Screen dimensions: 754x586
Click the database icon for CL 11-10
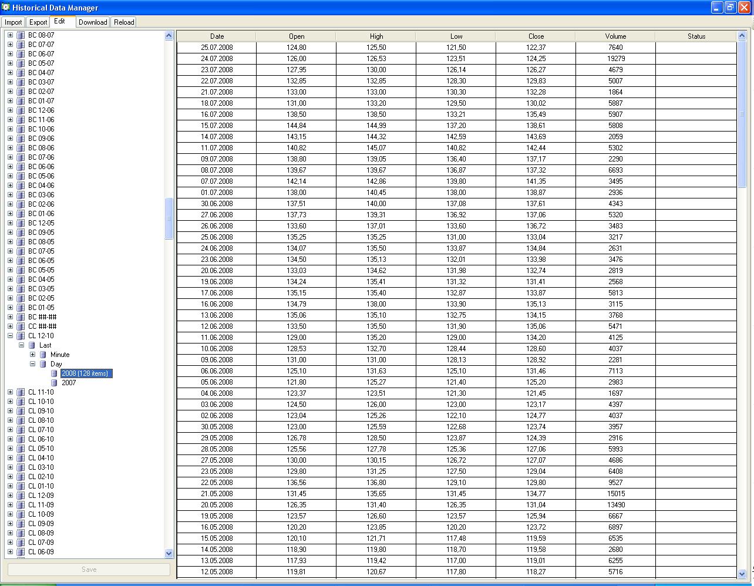(x=21, y=392)
